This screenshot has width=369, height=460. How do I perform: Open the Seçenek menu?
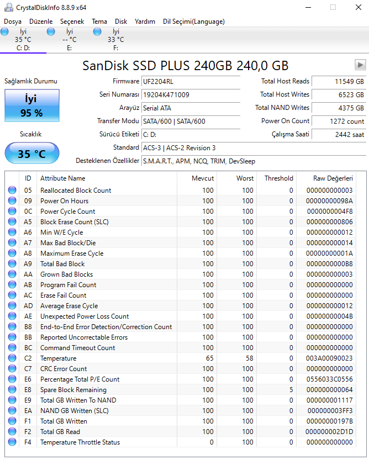point(72,22)
